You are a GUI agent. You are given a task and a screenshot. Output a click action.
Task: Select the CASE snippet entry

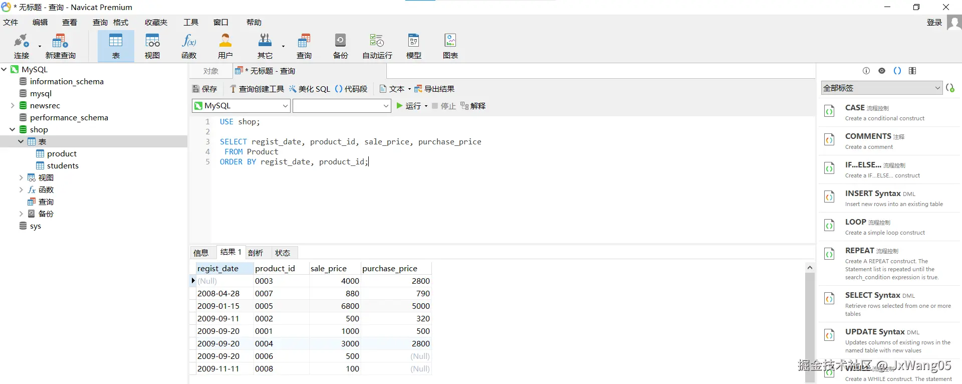pyautogui.click(x=890, y=113)
